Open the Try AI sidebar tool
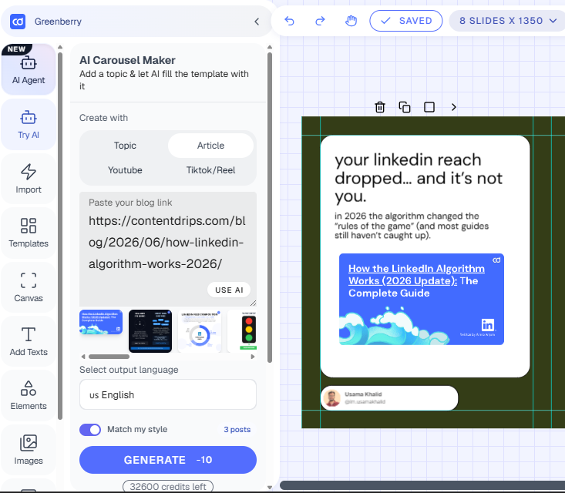Screen dimensions: 565x493 tap(29, 125)
